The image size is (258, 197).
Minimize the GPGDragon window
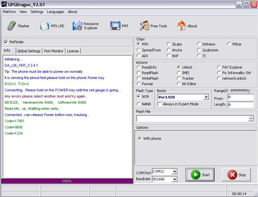tap(239, 5)
